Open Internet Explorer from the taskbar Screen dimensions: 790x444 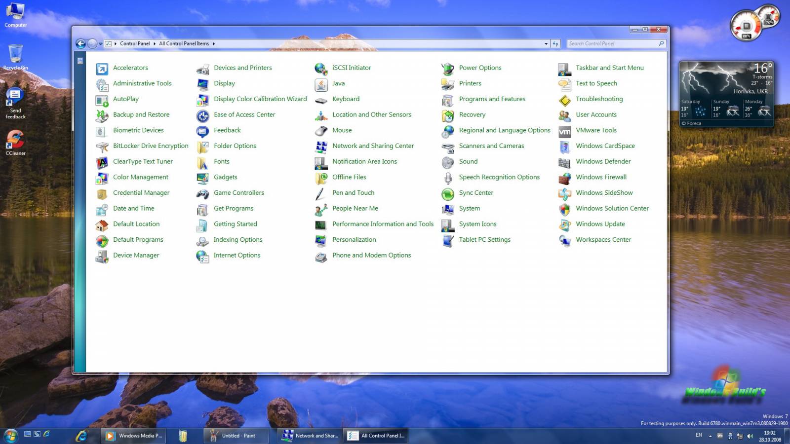click(81, 436)
